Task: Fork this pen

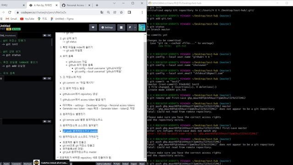Action: pyautogui.click(x=117, y=164)
